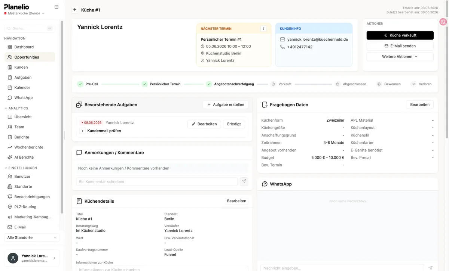Expand the Kundenmail prüfen task
This screenshot has width=449, height=271.
coord(82,131)
